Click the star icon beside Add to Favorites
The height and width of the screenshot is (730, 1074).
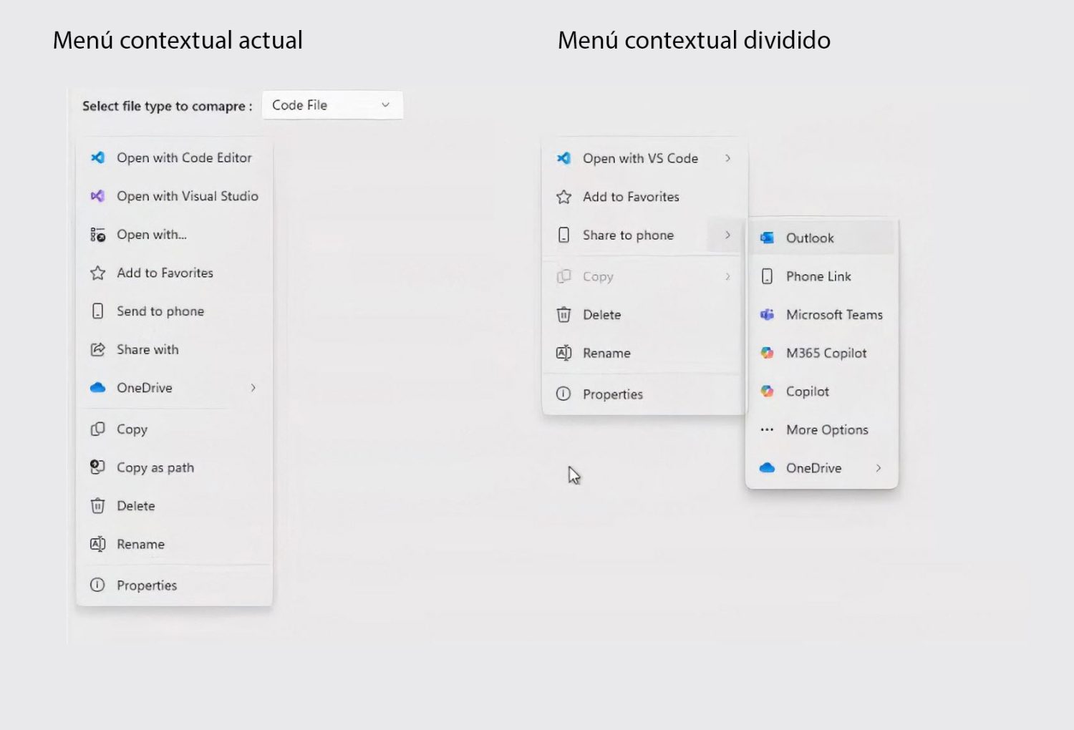pos(563,197)
